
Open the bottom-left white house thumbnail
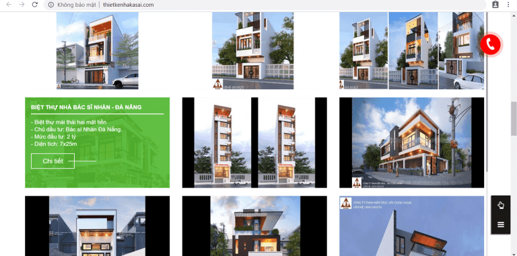(x=97, y=226)
